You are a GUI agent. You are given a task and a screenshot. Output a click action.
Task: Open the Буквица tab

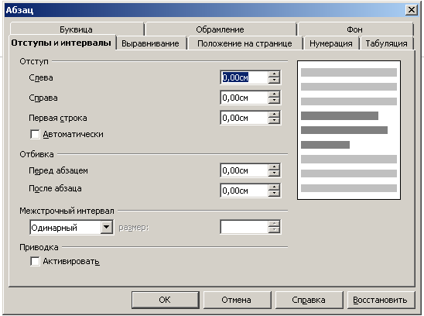coord(77,29)
